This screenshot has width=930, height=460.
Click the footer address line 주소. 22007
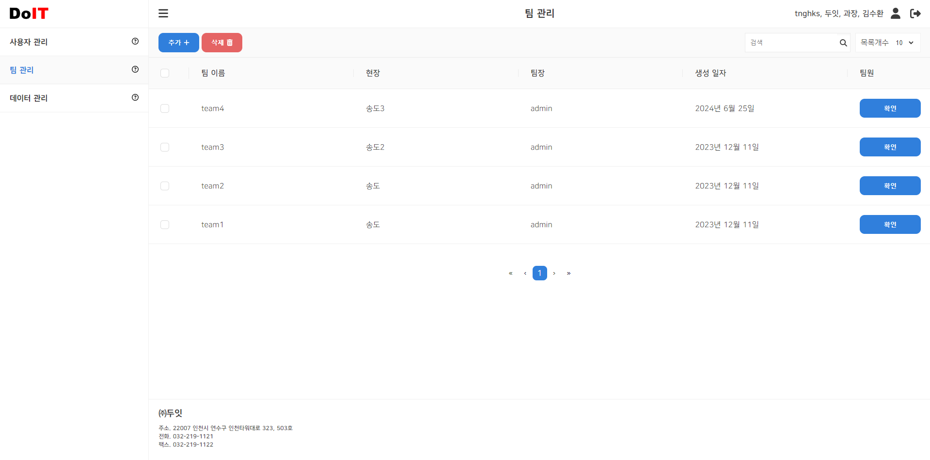click(225, 428)
